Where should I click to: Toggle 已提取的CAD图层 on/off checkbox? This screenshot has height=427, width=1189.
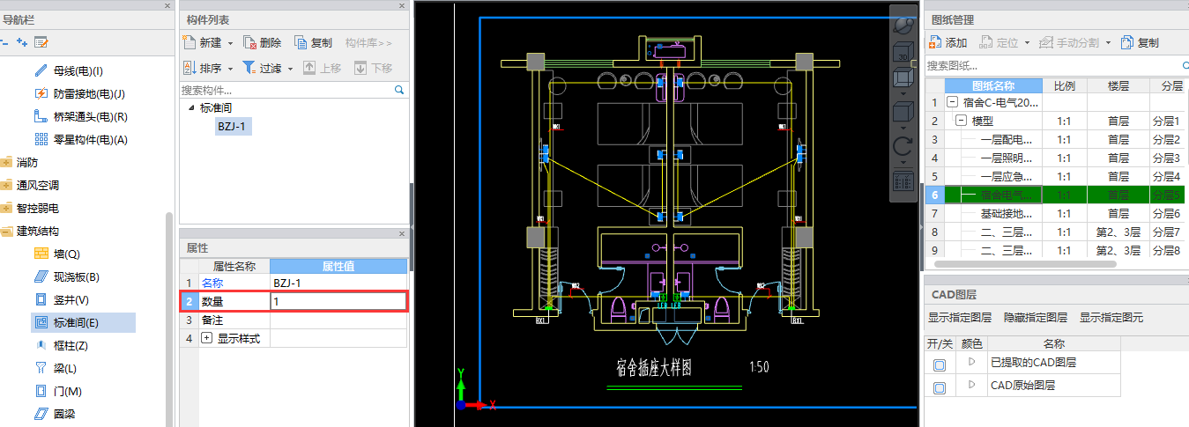(x=940, y=364)
